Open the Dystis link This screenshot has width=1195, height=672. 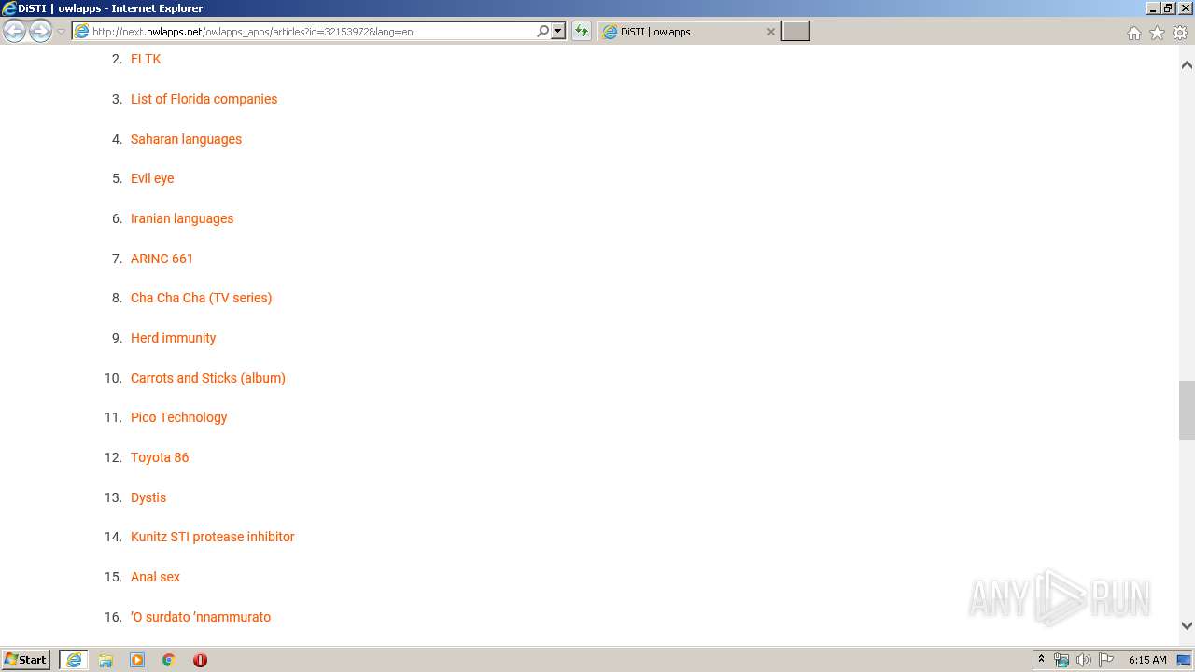148,497
